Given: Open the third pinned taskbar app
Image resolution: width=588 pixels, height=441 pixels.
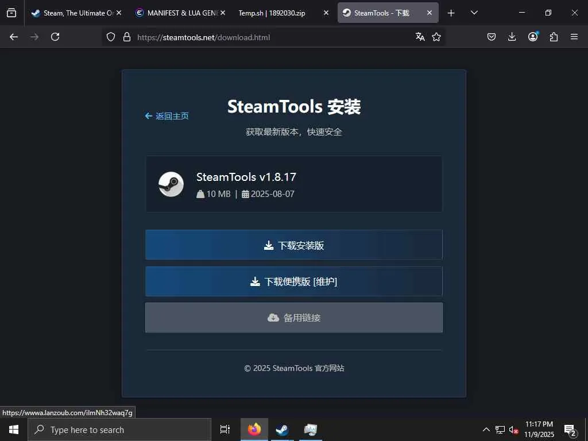Looking at the screenshot, I should (311, 430).
